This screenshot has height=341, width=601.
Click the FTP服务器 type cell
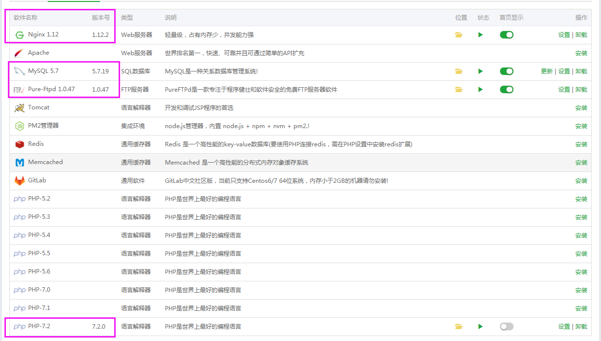(x=135, y=90)
